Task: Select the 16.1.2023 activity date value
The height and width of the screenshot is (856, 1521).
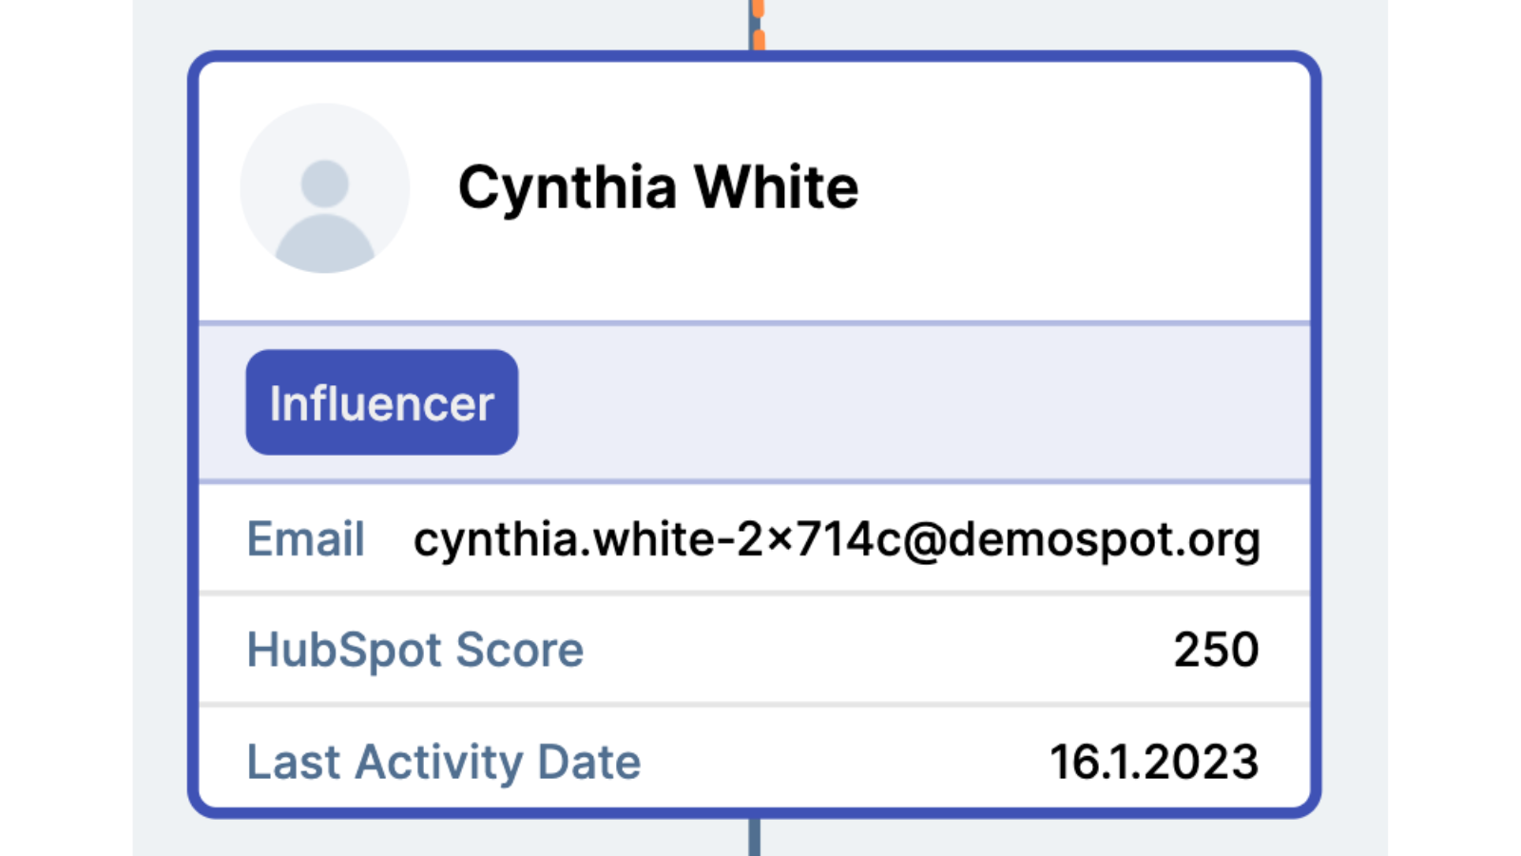Action: (1154, 762)
